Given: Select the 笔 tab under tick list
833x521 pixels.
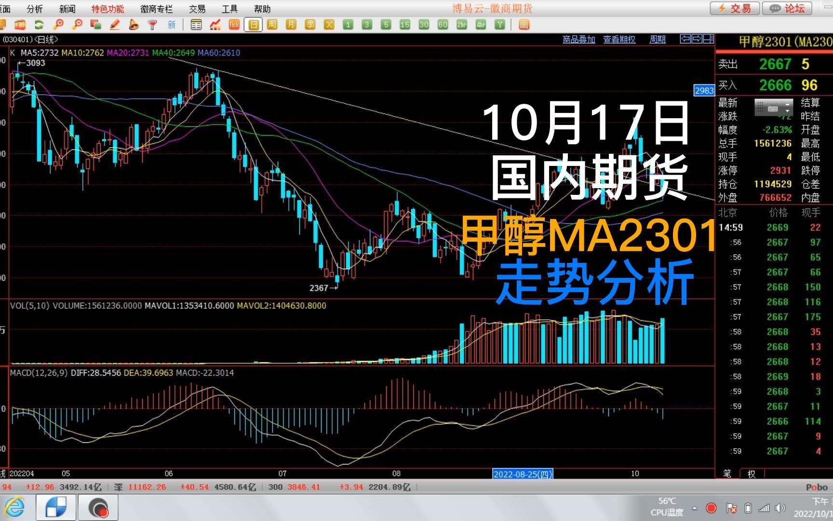Looking at the screenshot, I should 727,474.
